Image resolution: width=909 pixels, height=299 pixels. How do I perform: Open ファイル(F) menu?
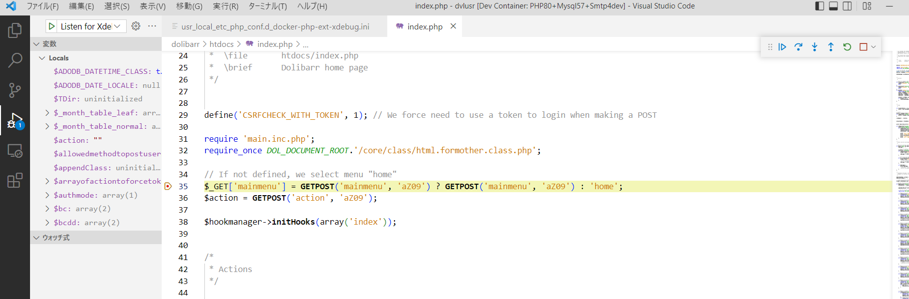tap(43, 6)
